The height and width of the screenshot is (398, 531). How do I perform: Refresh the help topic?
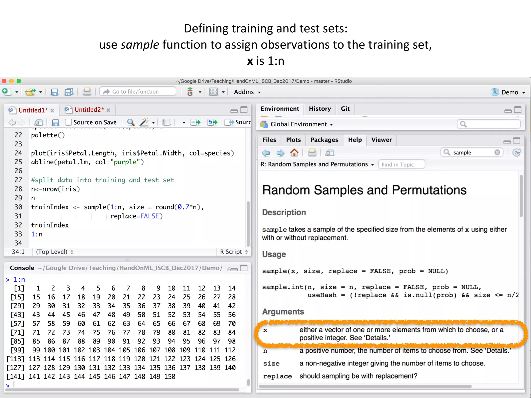click(516, 153)
